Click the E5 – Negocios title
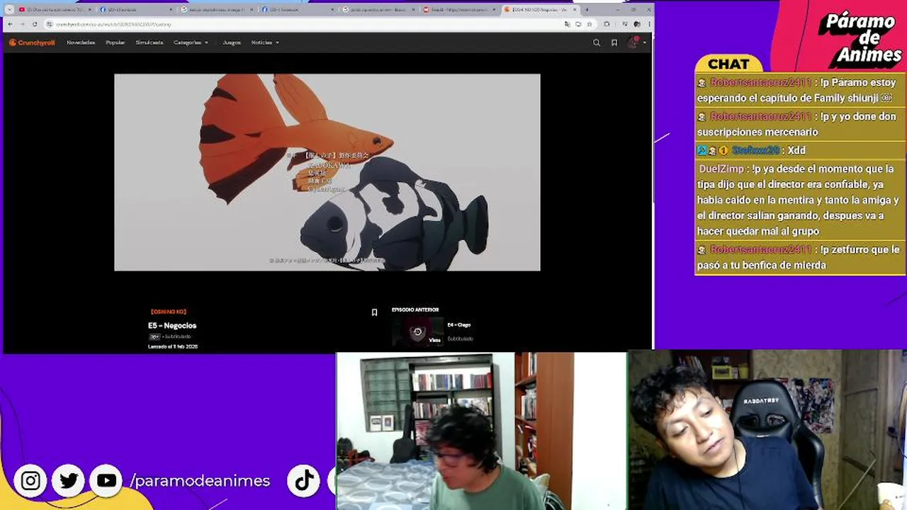Image resolution: width=907 pixels, height=510 pixels. point(172,326)
